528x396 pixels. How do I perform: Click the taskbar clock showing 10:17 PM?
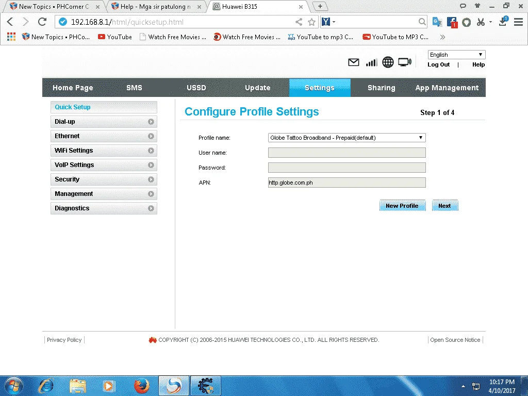coord(501,386)
